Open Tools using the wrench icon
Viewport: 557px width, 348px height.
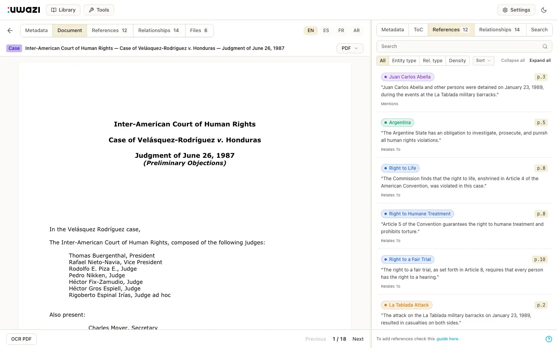pyautogui.click(x=92, y=10)
